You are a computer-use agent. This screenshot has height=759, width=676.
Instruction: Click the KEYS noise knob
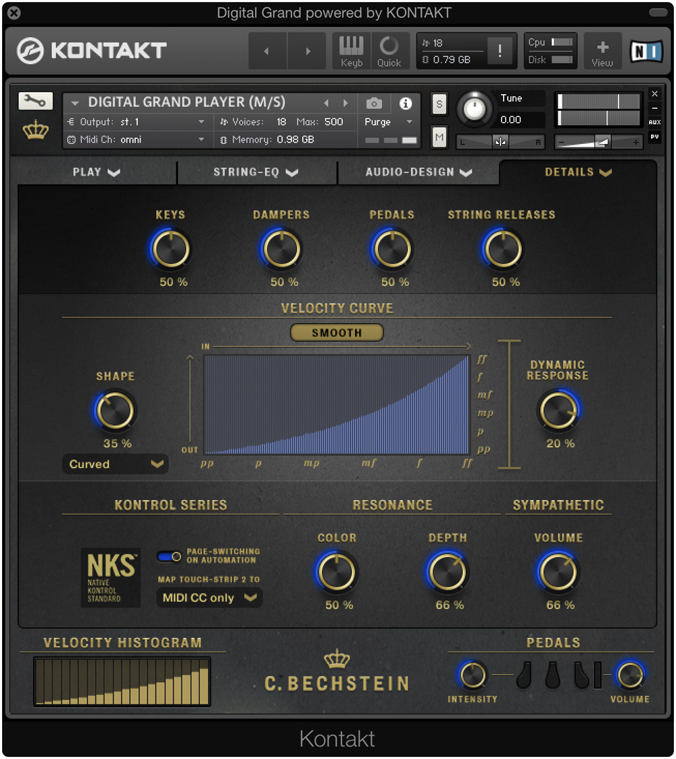click(170, 249)
